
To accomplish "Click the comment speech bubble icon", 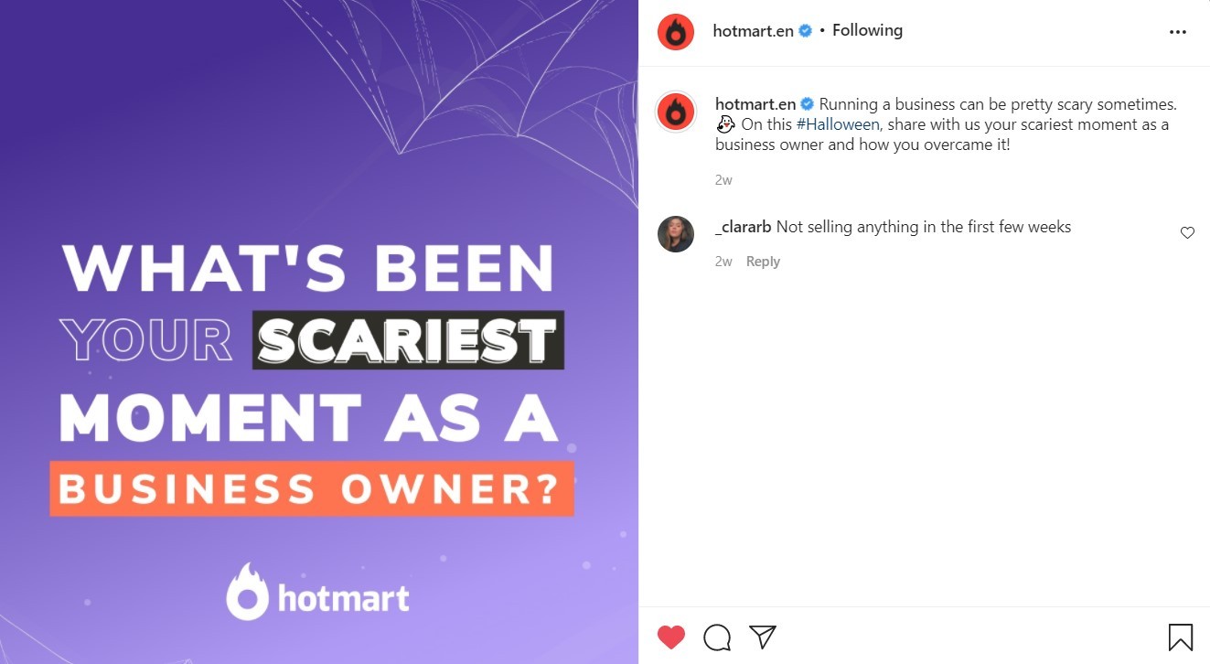I will 717,637.
